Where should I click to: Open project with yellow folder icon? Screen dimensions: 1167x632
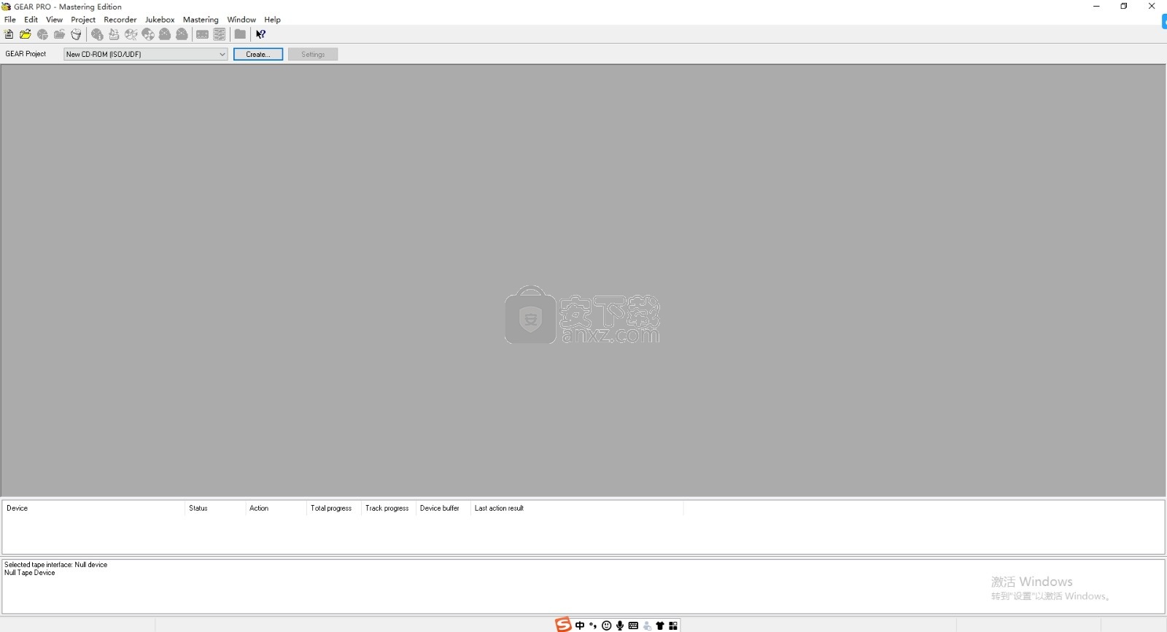pyautogui.click(x=26, y=34)
